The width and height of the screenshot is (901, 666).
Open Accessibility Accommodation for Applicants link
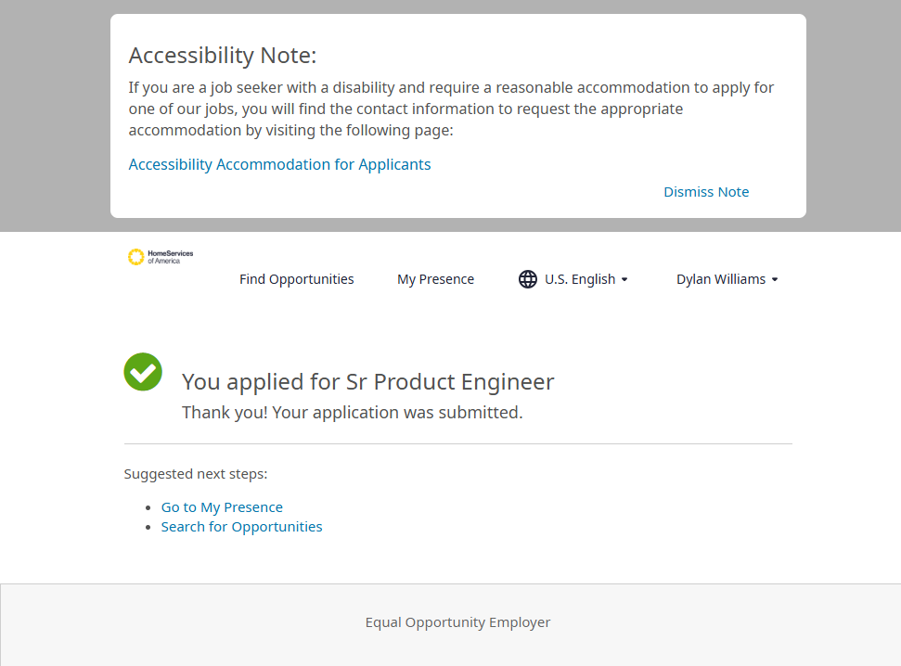click(x=279, y=164)
